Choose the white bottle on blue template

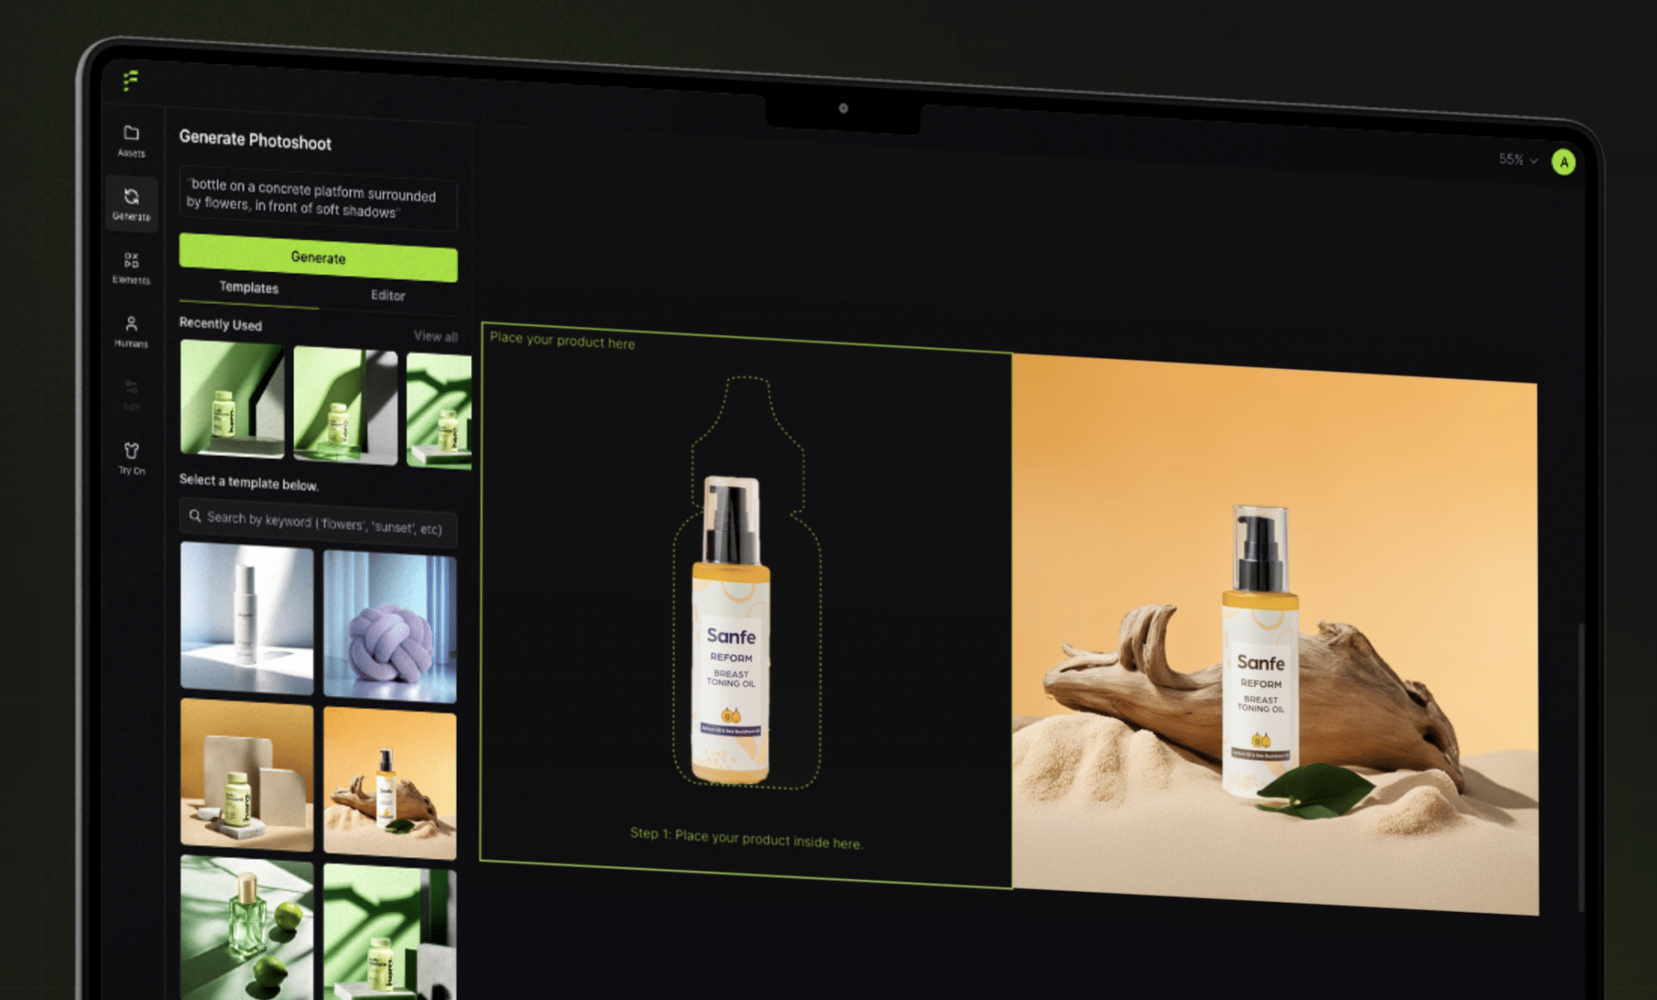pyautogui.click(x=247, y=619)
